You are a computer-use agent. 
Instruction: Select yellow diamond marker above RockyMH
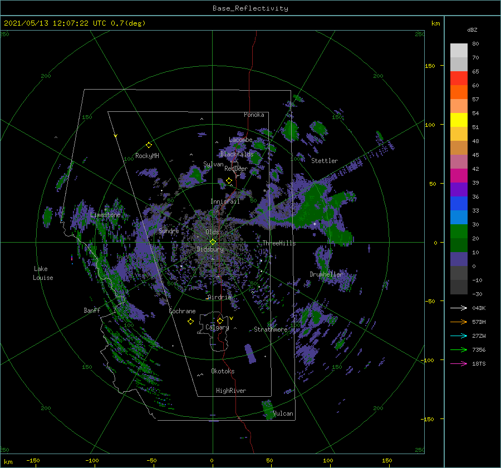[x=149, y=145]
